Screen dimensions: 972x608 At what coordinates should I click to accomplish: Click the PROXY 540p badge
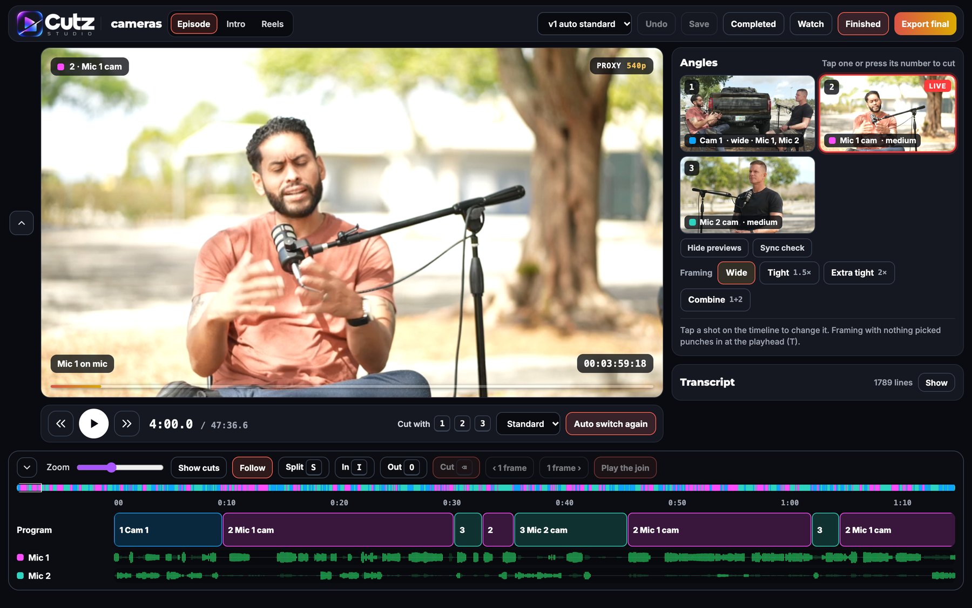[622, 65]
